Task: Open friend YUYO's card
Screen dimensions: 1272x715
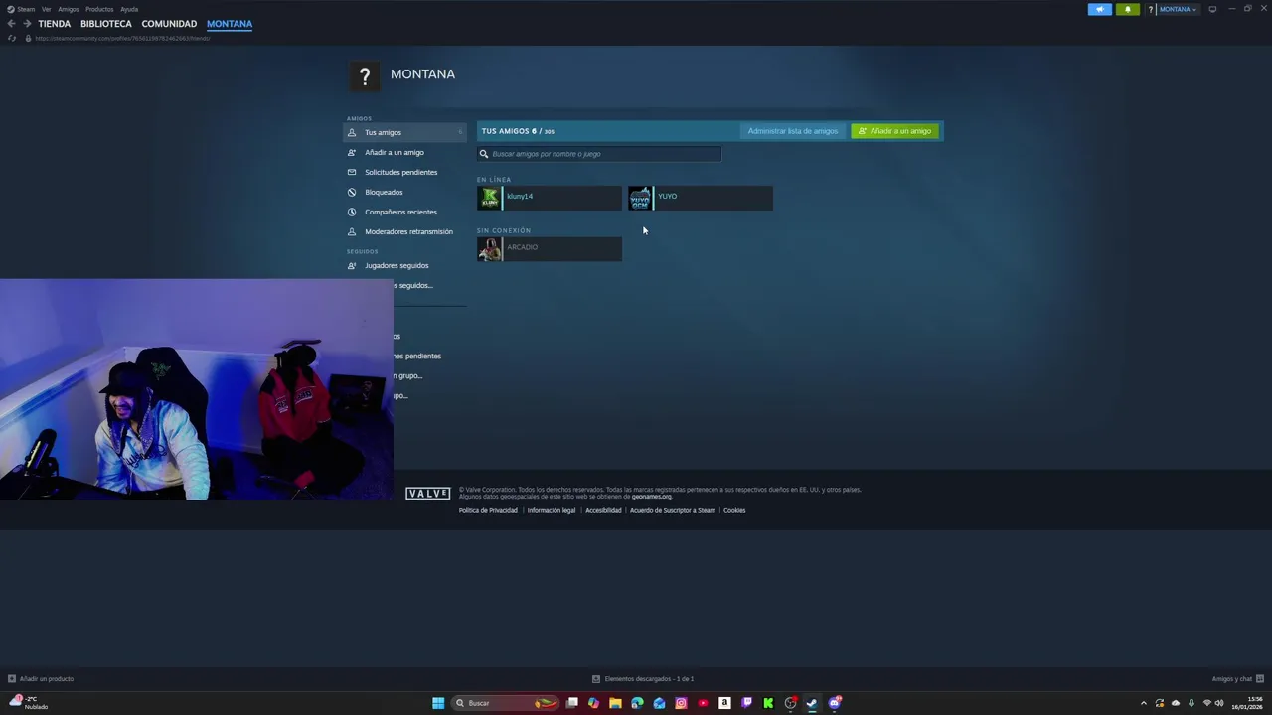Action: (701, 198)
